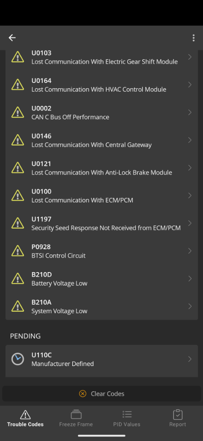
Task: Tap warning icon beside U0103 code
Action: click(x=18, y=56)
